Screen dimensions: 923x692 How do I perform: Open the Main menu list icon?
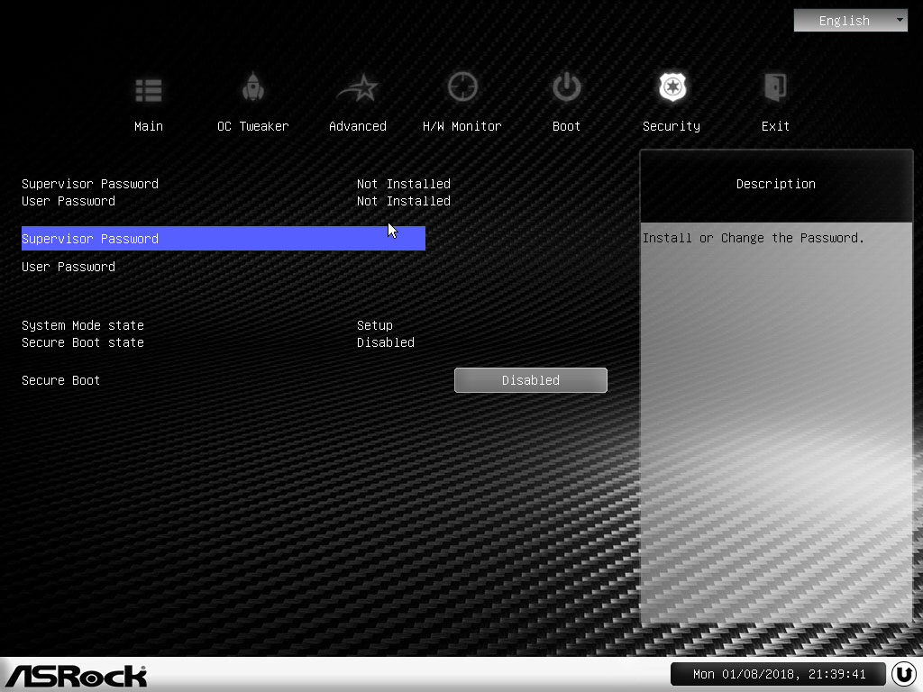pyautogui.click(x=149, y=91)
